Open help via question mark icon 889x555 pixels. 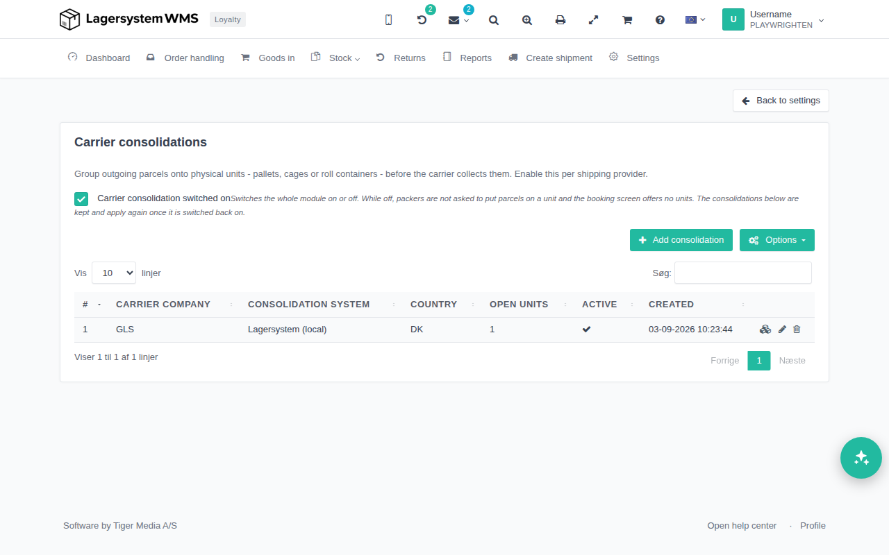tap(660, 20)
